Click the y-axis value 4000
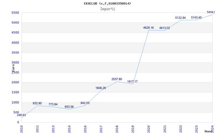Image resolution: width=215 pixels, height=134 pixels. click(x=15, y=43)
